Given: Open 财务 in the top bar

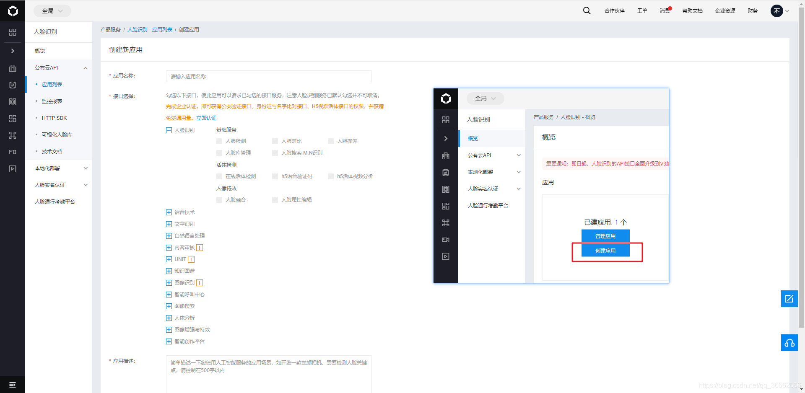Looking at the screenshot, I should (753, 11).
